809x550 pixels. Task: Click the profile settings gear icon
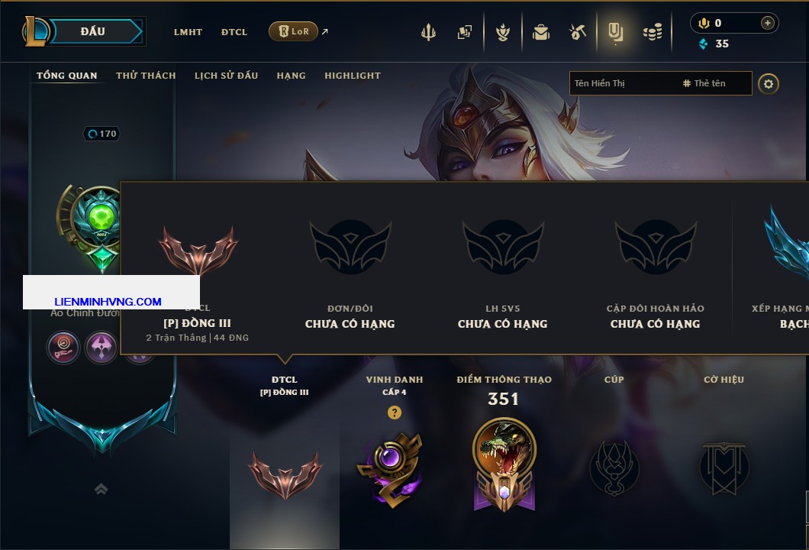point(769,84)
